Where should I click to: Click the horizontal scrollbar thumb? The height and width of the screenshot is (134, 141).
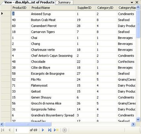(28, 124)
